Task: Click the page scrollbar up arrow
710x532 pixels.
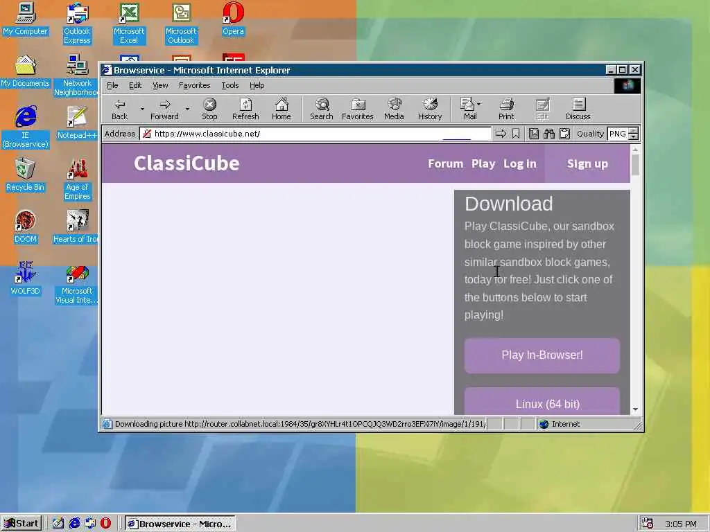Action: (635, 150)
